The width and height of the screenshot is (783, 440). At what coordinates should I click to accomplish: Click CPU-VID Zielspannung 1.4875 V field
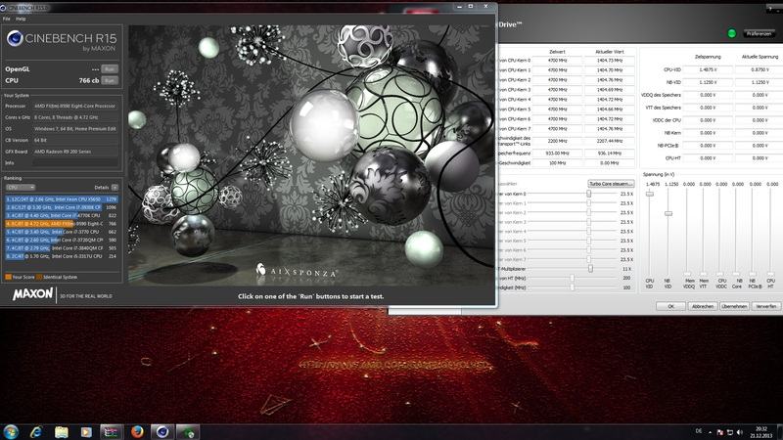point(708,69)
